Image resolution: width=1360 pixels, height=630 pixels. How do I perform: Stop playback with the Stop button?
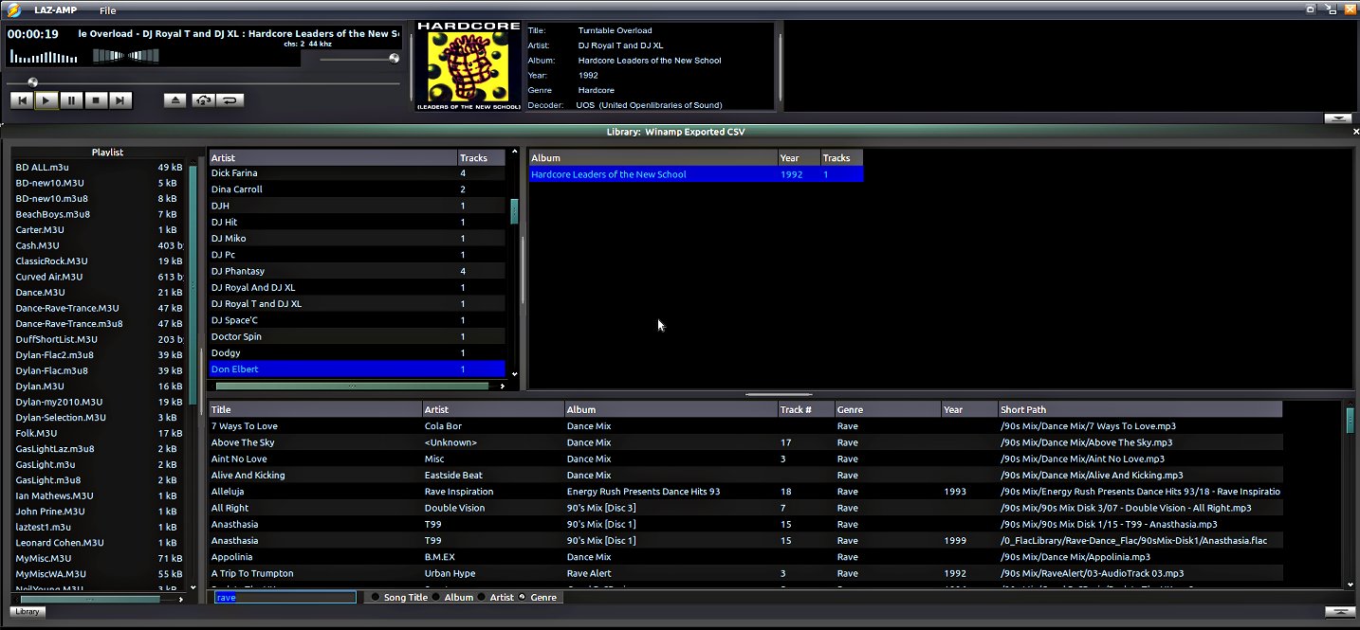click(x=96, y=99)
